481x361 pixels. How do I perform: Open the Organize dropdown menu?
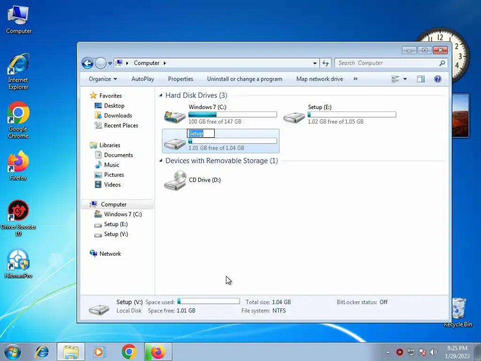click(x=103, y=79)
